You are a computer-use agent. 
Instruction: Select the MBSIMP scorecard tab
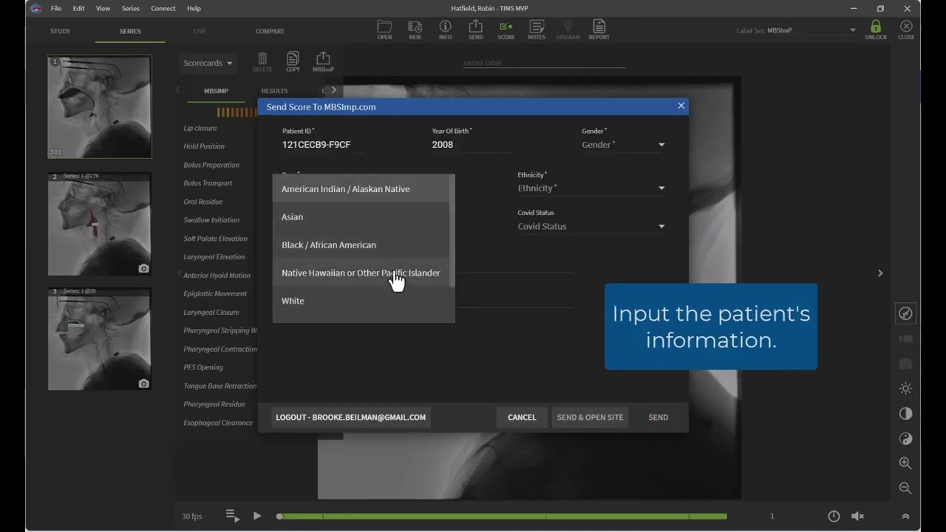(216, 91)
